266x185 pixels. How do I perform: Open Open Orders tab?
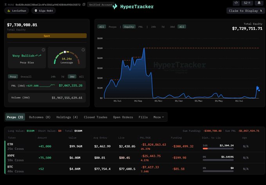(x=123, y=117)
